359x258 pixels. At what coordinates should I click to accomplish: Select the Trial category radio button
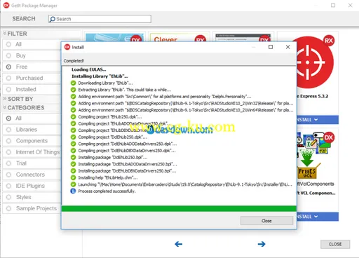pyautogui.click(x=8, y=163)
